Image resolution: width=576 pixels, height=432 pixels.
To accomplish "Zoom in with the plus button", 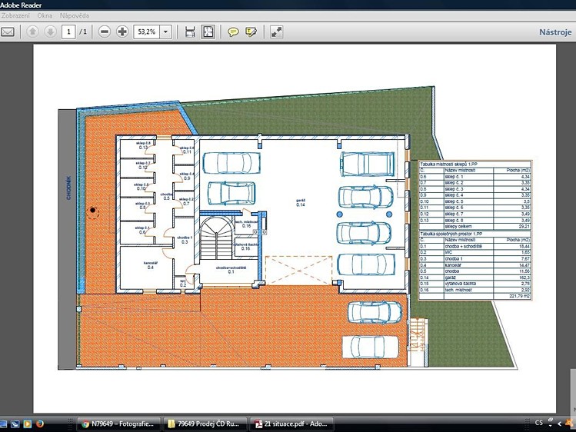I will coord(122,32).
